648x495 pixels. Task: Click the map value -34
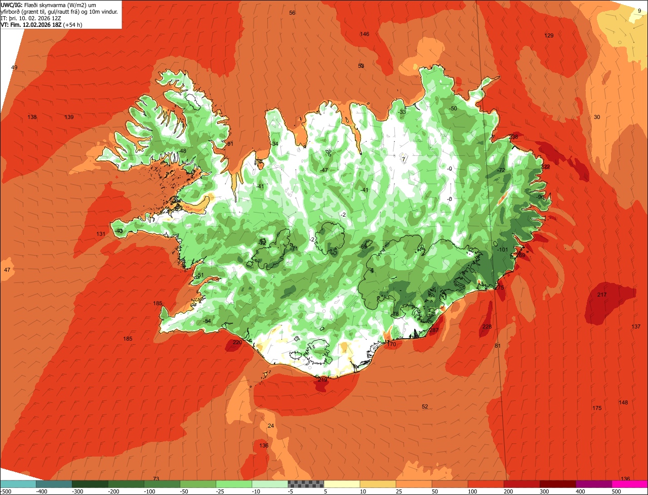(x=274, y=144)
